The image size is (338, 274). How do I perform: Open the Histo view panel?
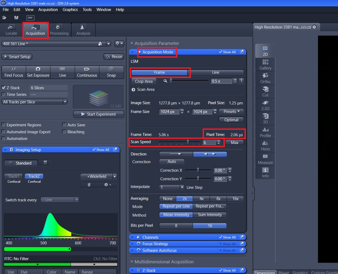[x=265, y=146]
